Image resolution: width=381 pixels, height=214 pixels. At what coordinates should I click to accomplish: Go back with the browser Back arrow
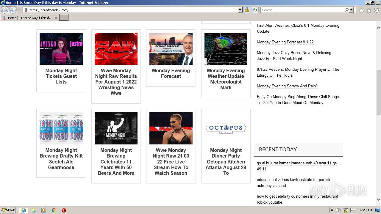5,10
